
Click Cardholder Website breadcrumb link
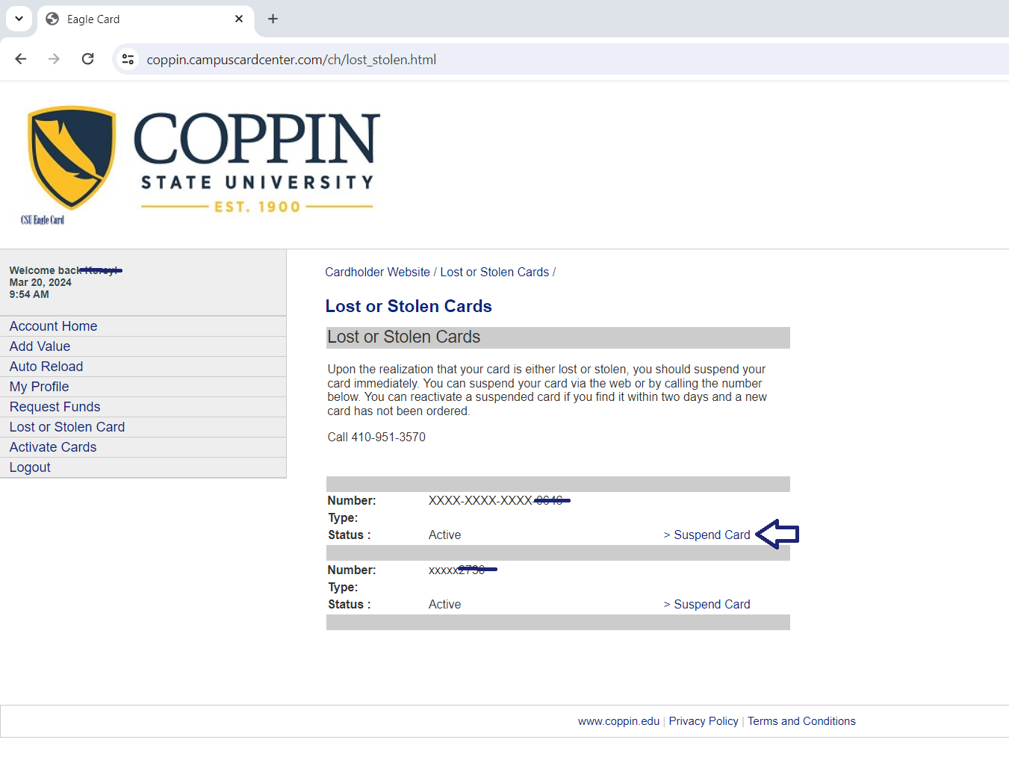pos(377,273)
